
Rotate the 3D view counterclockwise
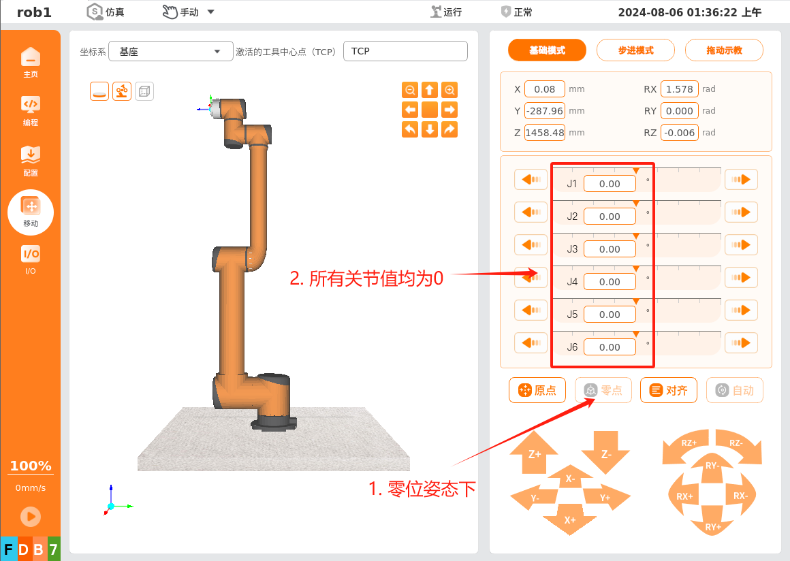tap(410, 129)
